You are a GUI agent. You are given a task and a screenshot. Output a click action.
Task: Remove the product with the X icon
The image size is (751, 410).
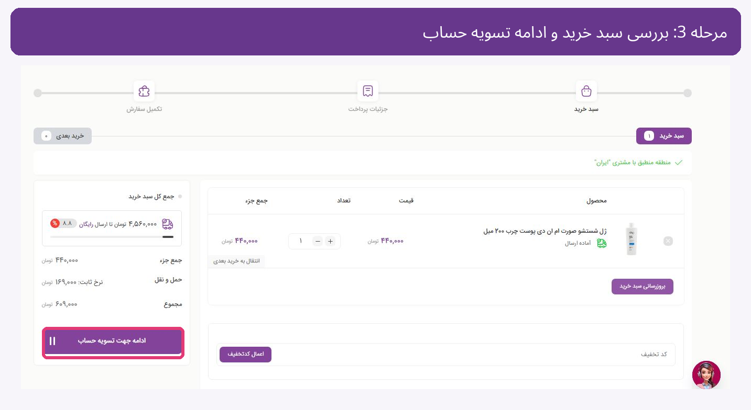[668, 241]
